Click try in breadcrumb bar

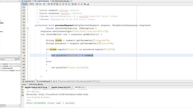point(54,81)
